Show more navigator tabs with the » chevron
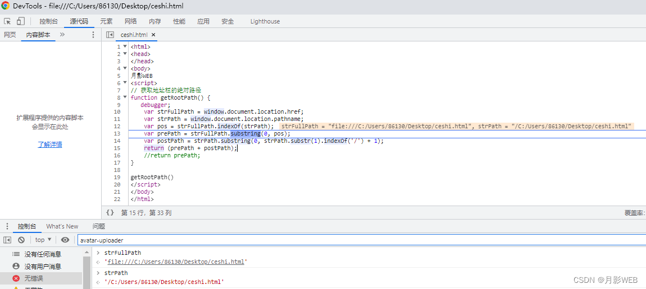 pyautogui.click(x=62, y=35)
